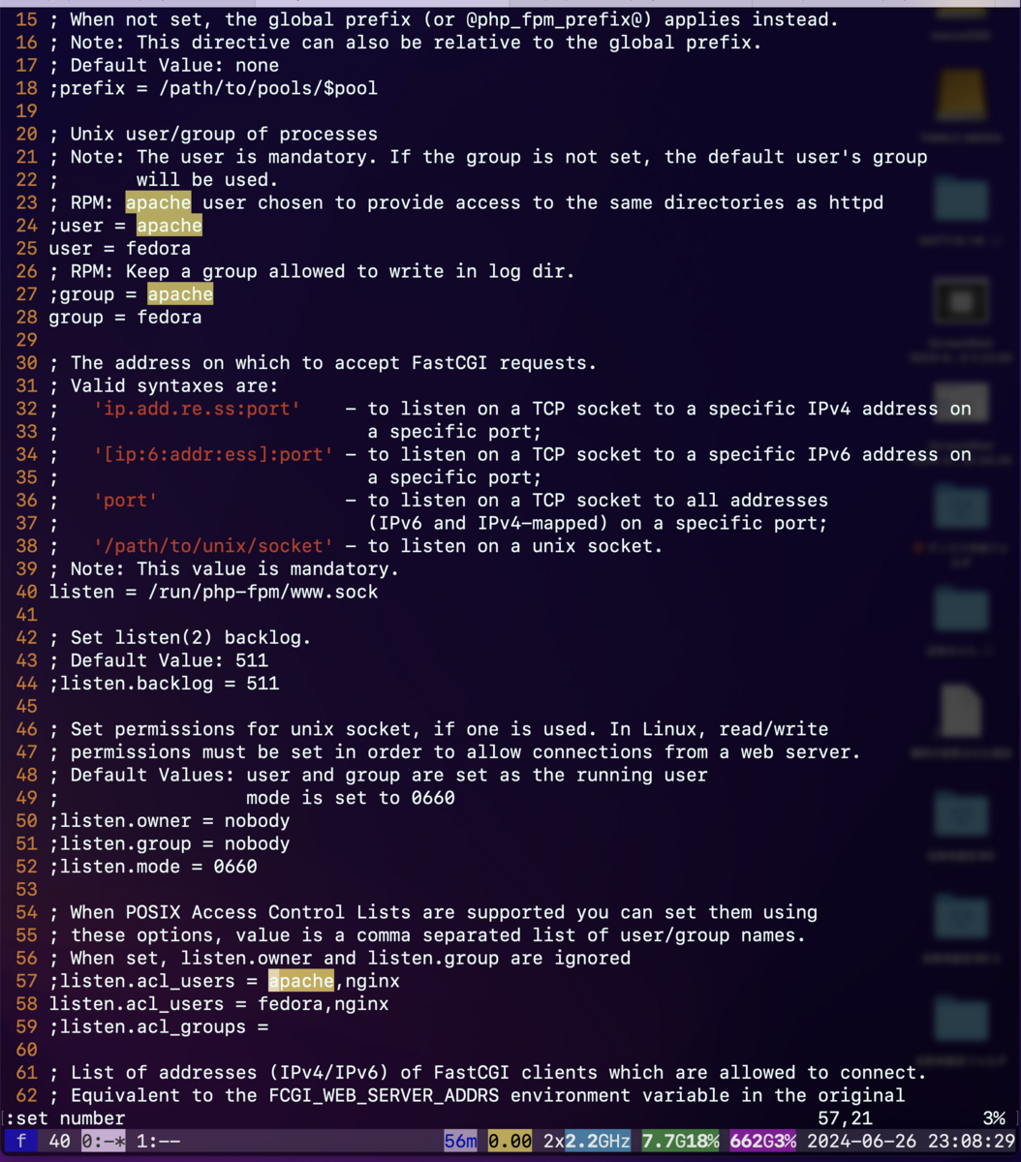Screen dimensions: 1021x1162
Task: Click tmux pane index '40' beside session name
Action: click(x=59, y=1142)
